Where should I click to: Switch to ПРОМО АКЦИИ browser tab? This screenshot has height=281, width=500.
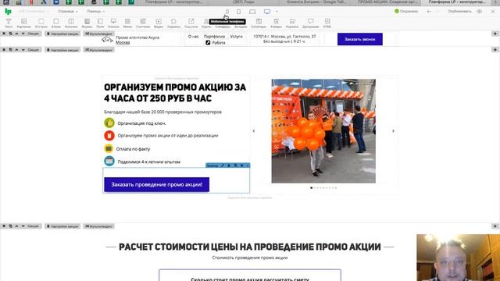coord(387,2)
